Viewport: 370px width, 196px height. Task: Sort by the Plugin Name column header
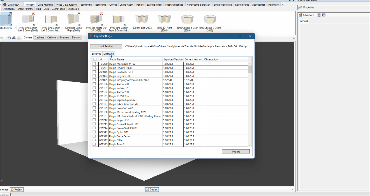point(135,59)
